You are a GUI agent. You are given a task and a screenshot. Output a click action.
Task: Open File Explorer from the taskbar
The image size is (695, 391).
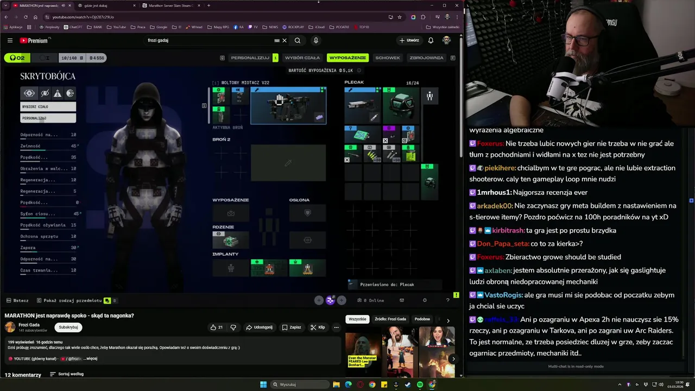[336, 384]
